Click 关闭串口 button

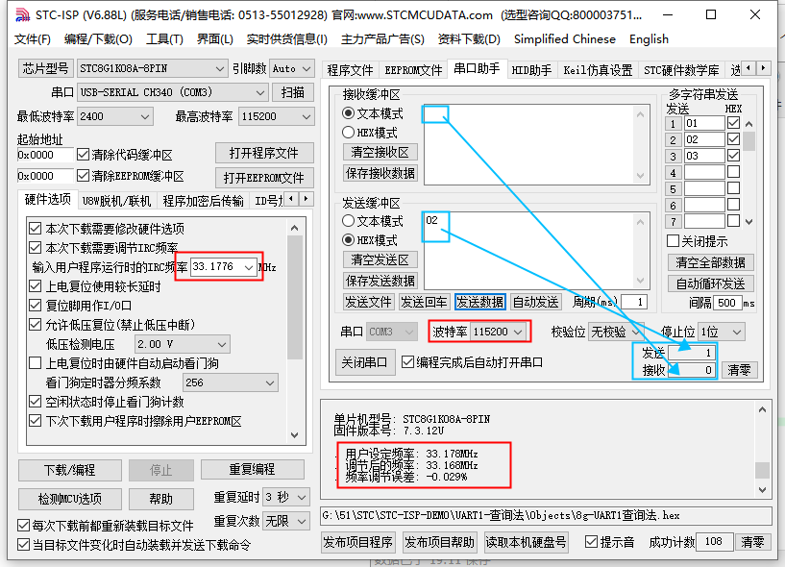pos(364,362)
